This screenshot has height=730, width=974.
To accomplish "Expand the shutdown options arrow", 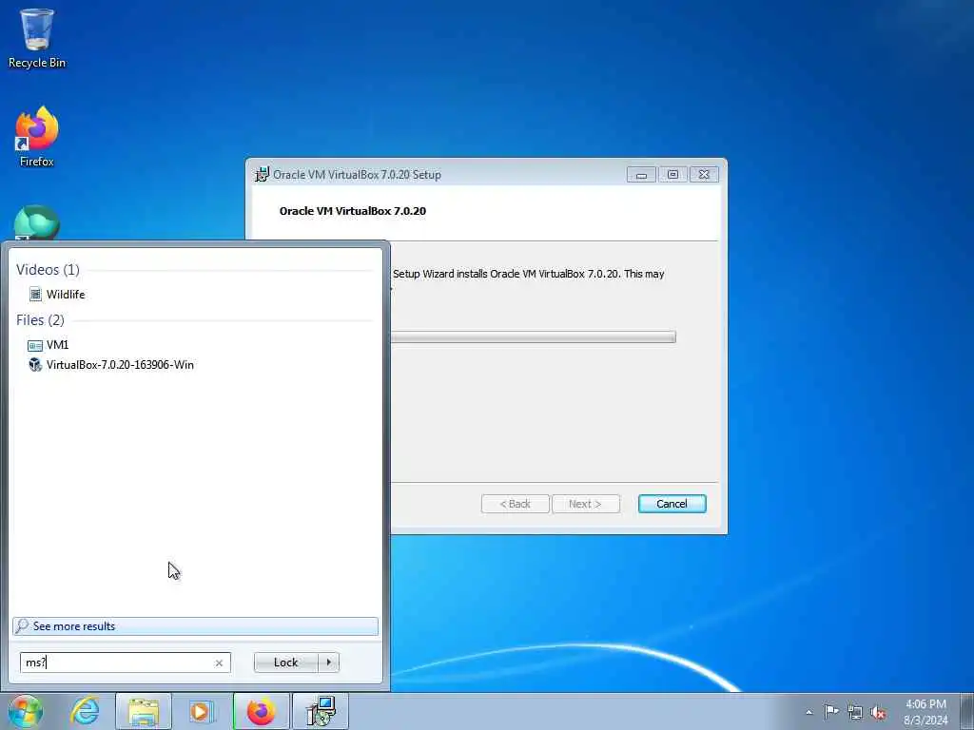I will [x=328, y=663].
